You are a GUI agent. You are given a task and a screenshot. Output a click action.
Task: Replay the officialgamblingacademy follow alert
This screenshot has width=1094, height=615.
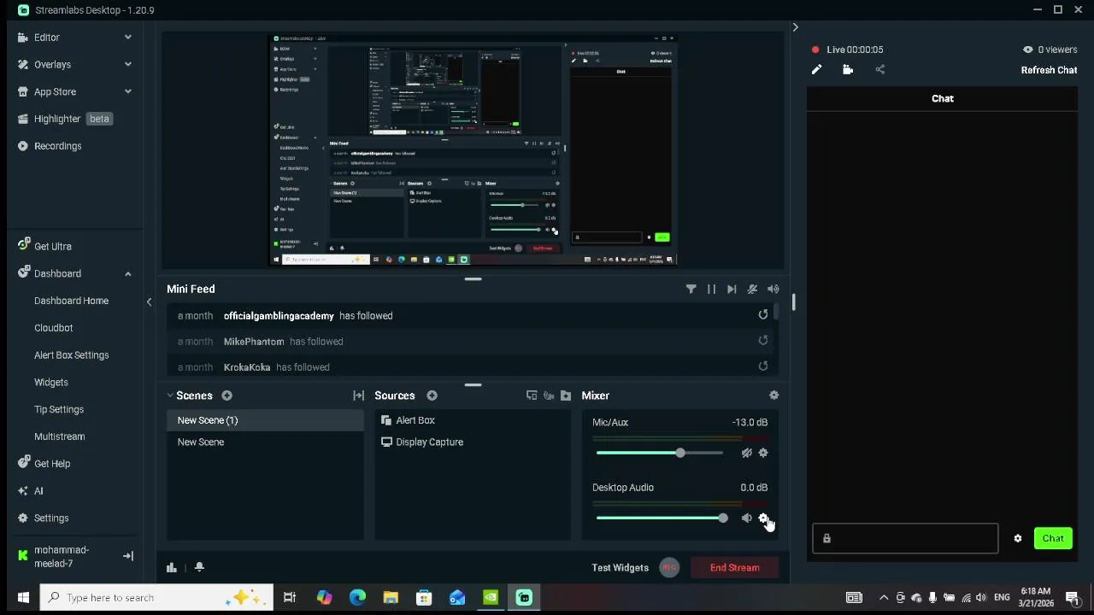coord(763,315)
